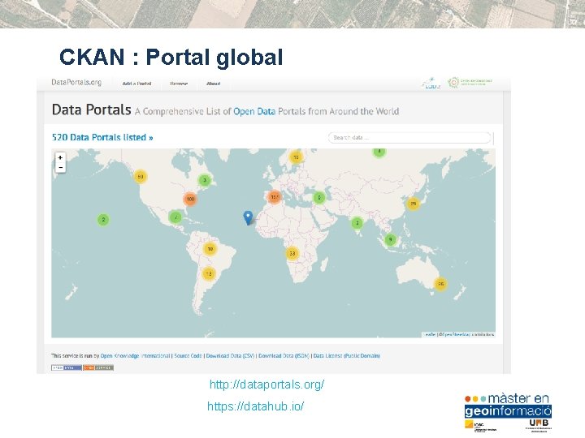
Task: Open the green 3 cluster in eastern Canada
Action: click(x=204, y=180)
